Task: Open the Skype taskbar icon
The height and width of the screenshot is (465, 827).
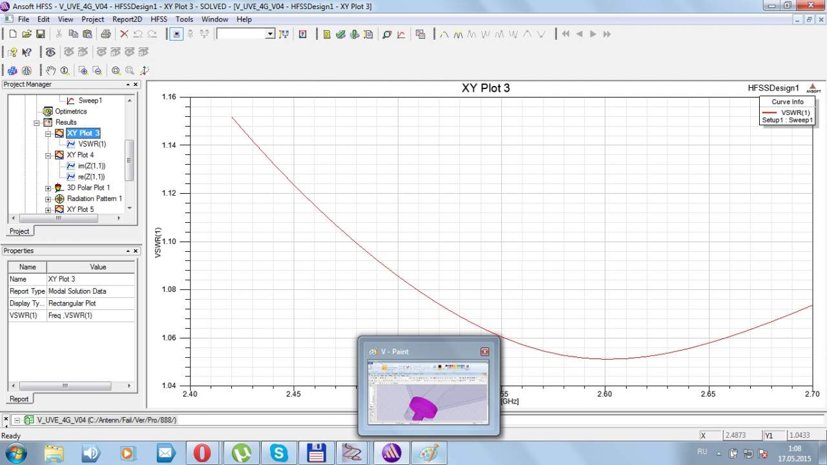Action: point(279,453)
